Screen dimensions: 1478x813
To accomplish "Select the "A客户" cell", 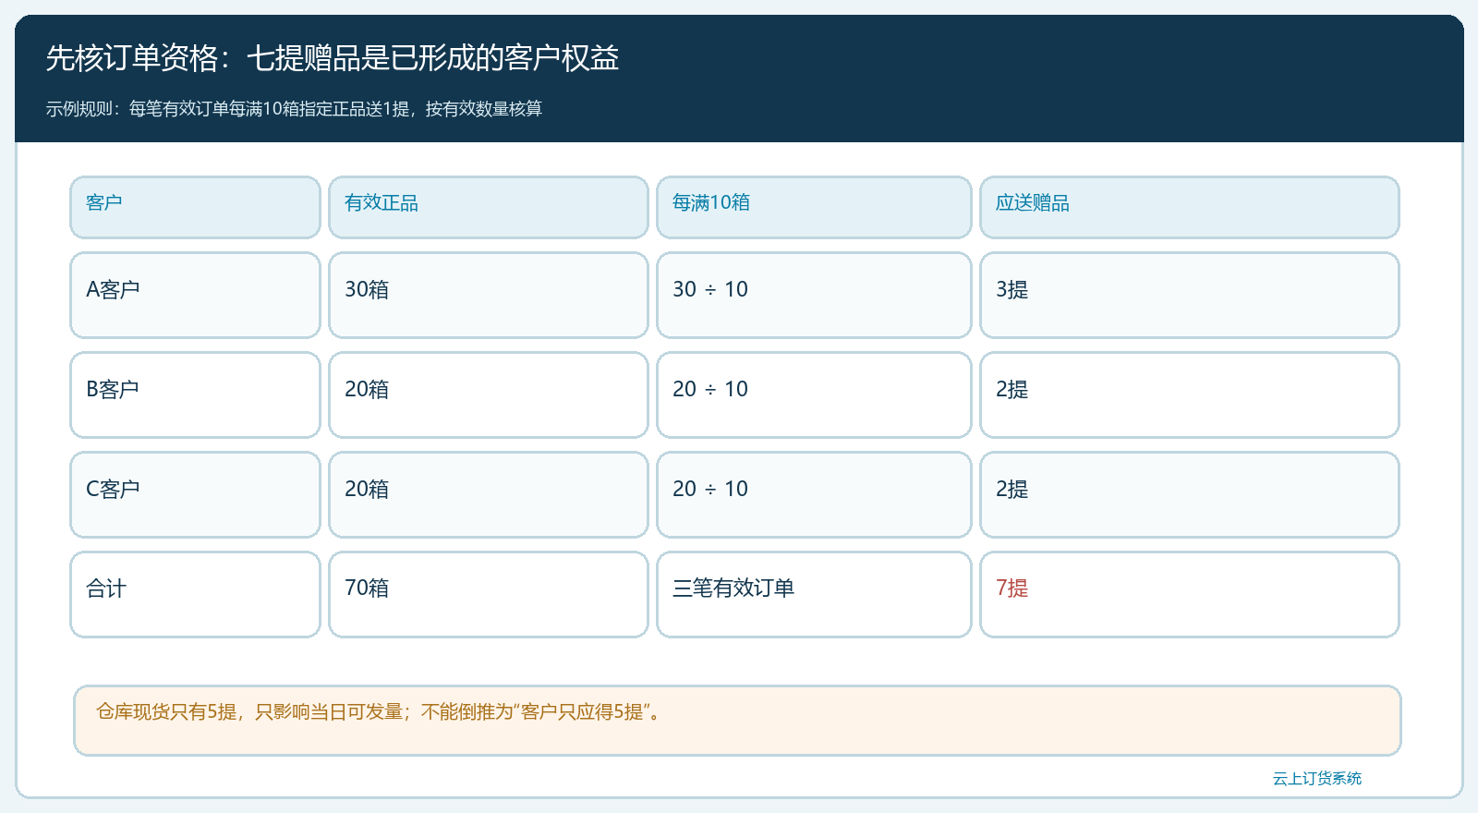I will click(195, 295).
